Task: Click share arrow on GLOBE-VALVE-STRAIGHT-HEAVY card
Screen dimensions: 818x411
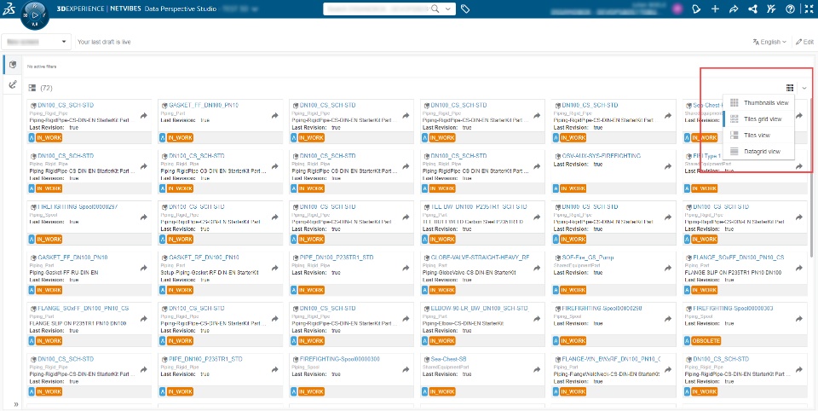Action: (536, 268)
